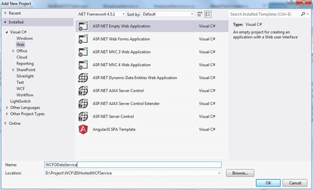Click the AJAX Server Control Extender icon

83,103
